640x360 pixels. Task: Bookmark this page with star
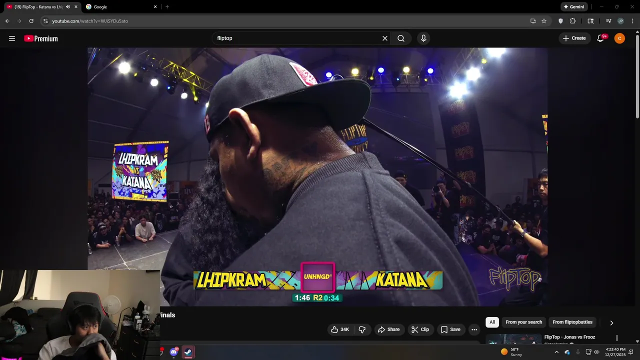(544, 21)
